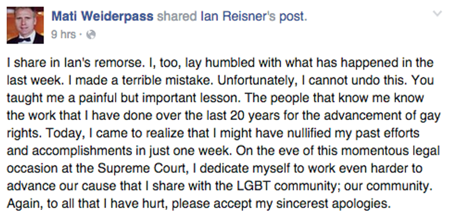
Task: Open Mati Weiderpass's profile photo thumbnail
Action: 25,25
